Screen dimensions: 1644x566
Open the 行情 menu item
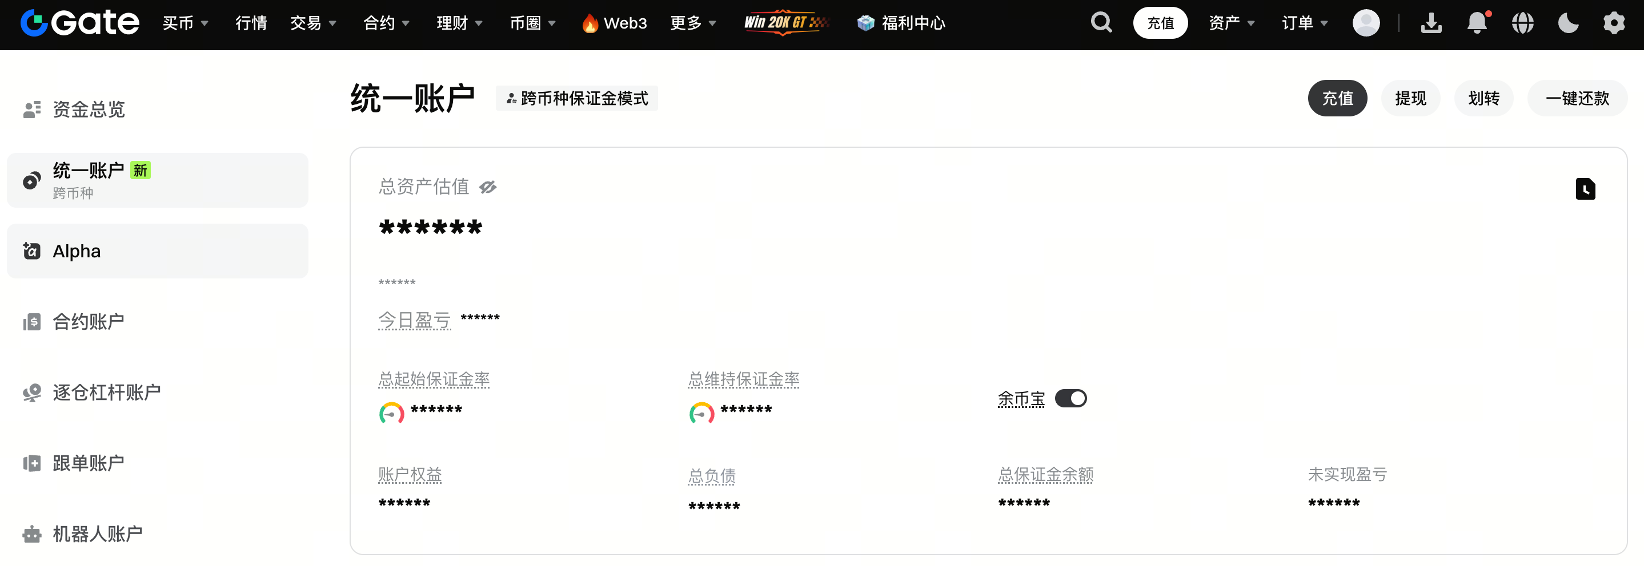coord(251,23)
